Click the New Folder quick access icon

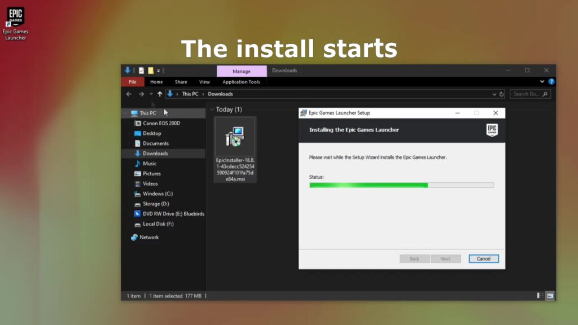[x=150, y=71]
